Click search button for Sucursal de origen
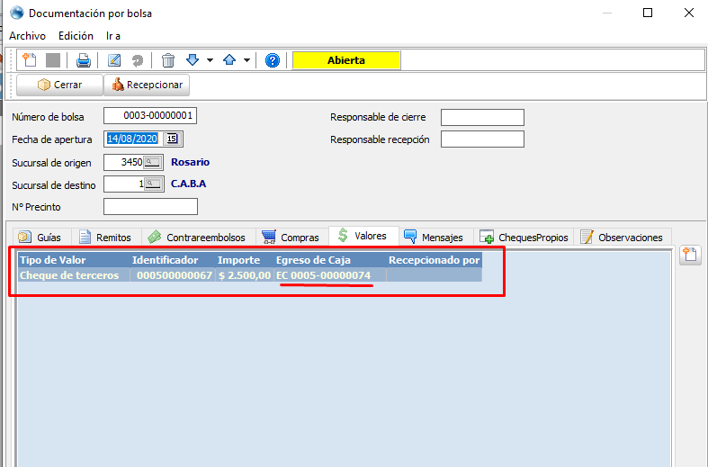The height and width of the screenshot is (467, 708). click(153, 163)
